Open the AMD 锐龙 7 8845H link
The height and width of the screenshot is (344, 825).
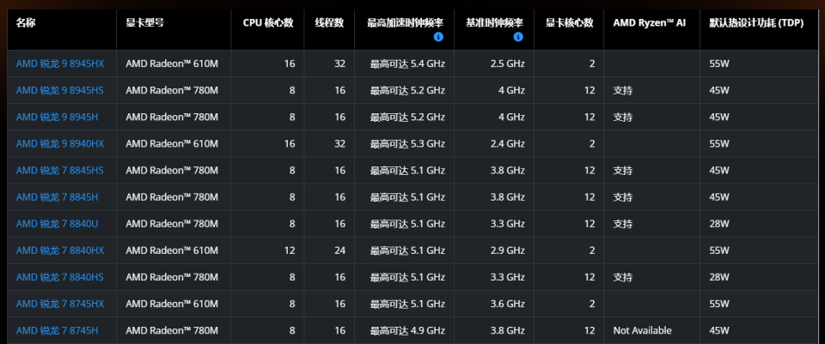click(x=57, y=197)
